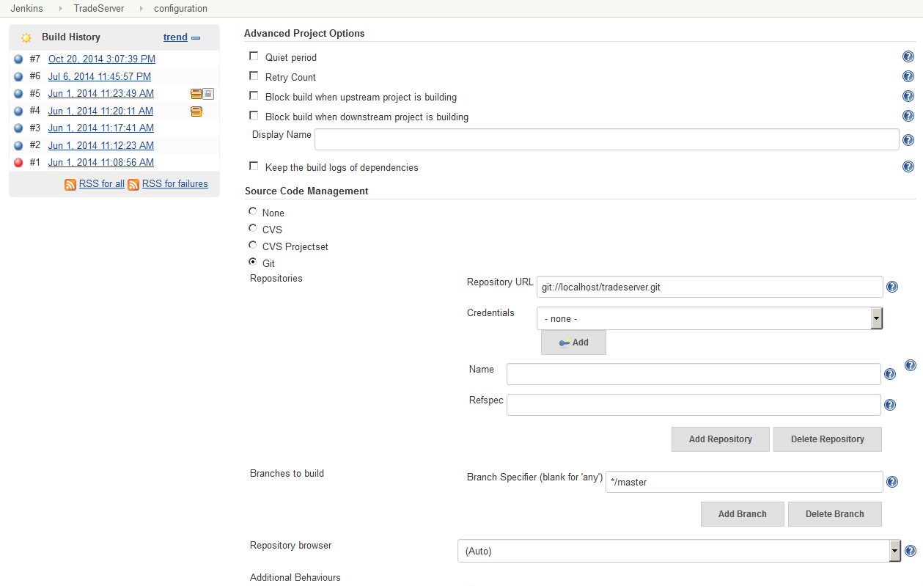Enable the Quiet period checkbox
Screen dimensions: 923x586
click(254, 56)
